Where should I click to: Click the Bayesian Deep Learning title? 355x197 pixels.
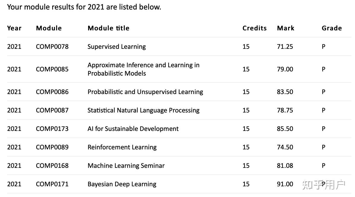point(122,184)
